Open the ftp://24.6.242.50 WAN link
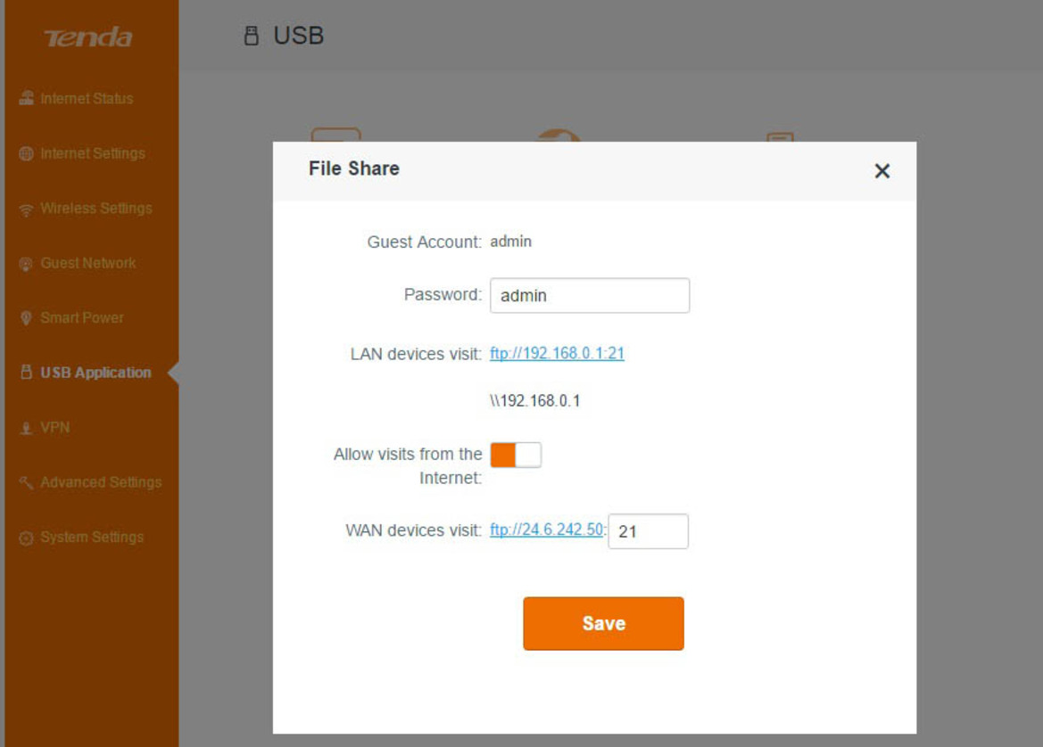Viewport: 1043px width, 747px height. click(x=547, y=529)
